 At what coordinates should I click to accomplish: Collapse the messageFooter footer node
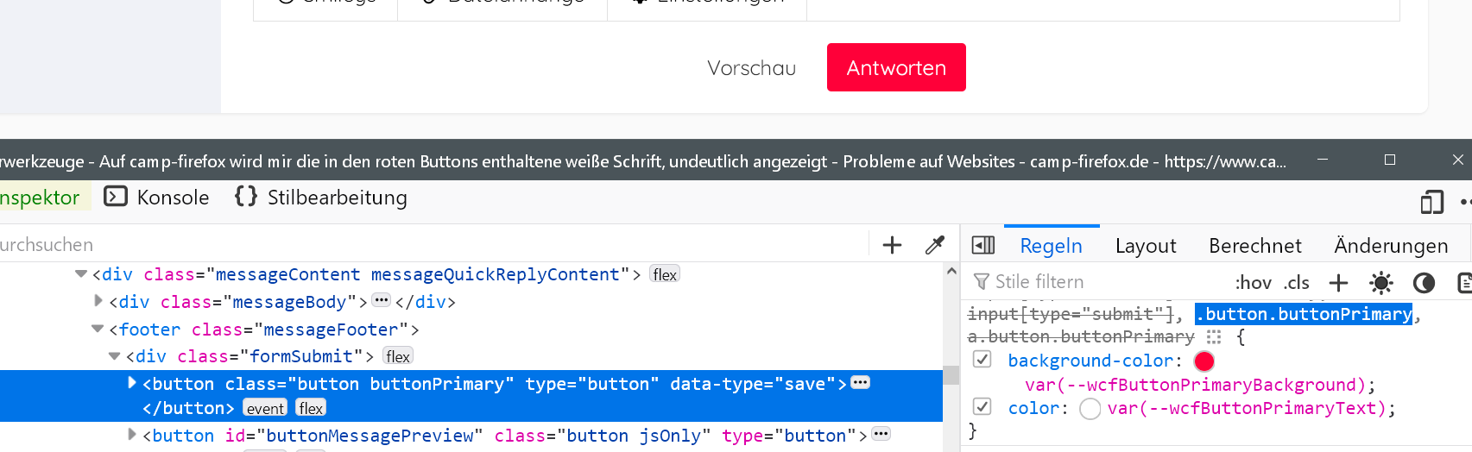(98, 329)
